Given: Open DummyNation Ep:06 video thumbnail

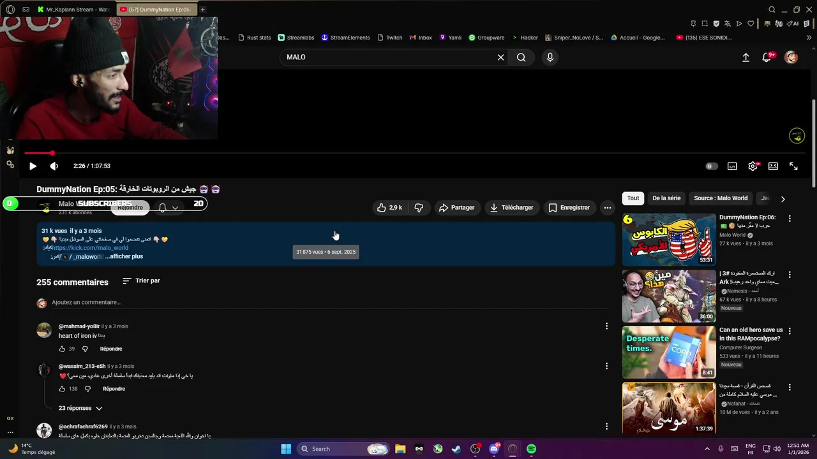Looking at the screenshot, I should (x=669, y=239).
